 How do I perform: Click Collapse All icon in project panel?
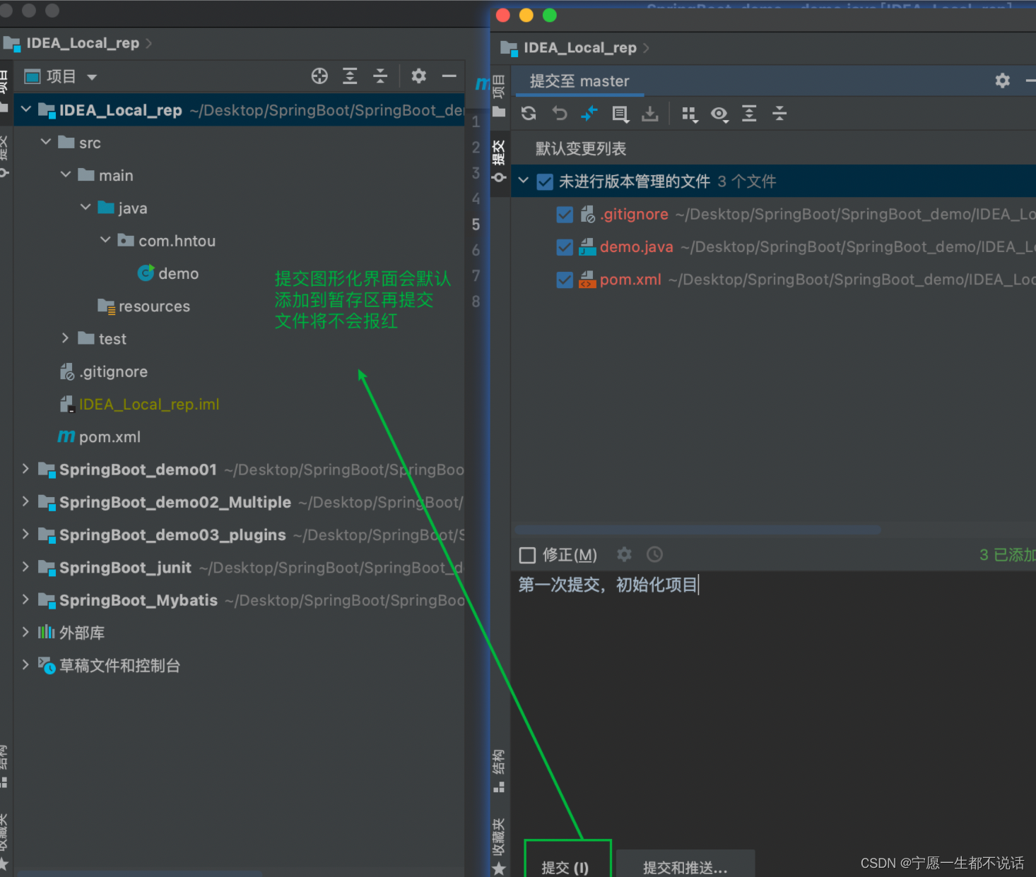[380, 76]
